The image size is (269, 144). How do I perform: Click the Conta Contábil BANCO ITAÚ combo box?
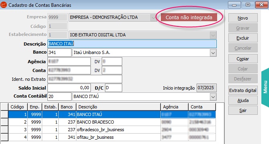tap(144, 96)
